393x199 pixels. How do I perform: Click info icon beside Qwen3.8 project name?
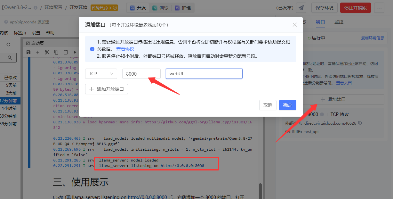[x=35, y=8]
